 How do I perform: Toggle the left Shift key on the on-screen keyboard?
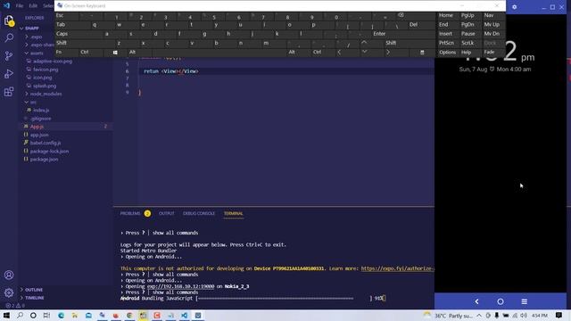click(79, 43)
